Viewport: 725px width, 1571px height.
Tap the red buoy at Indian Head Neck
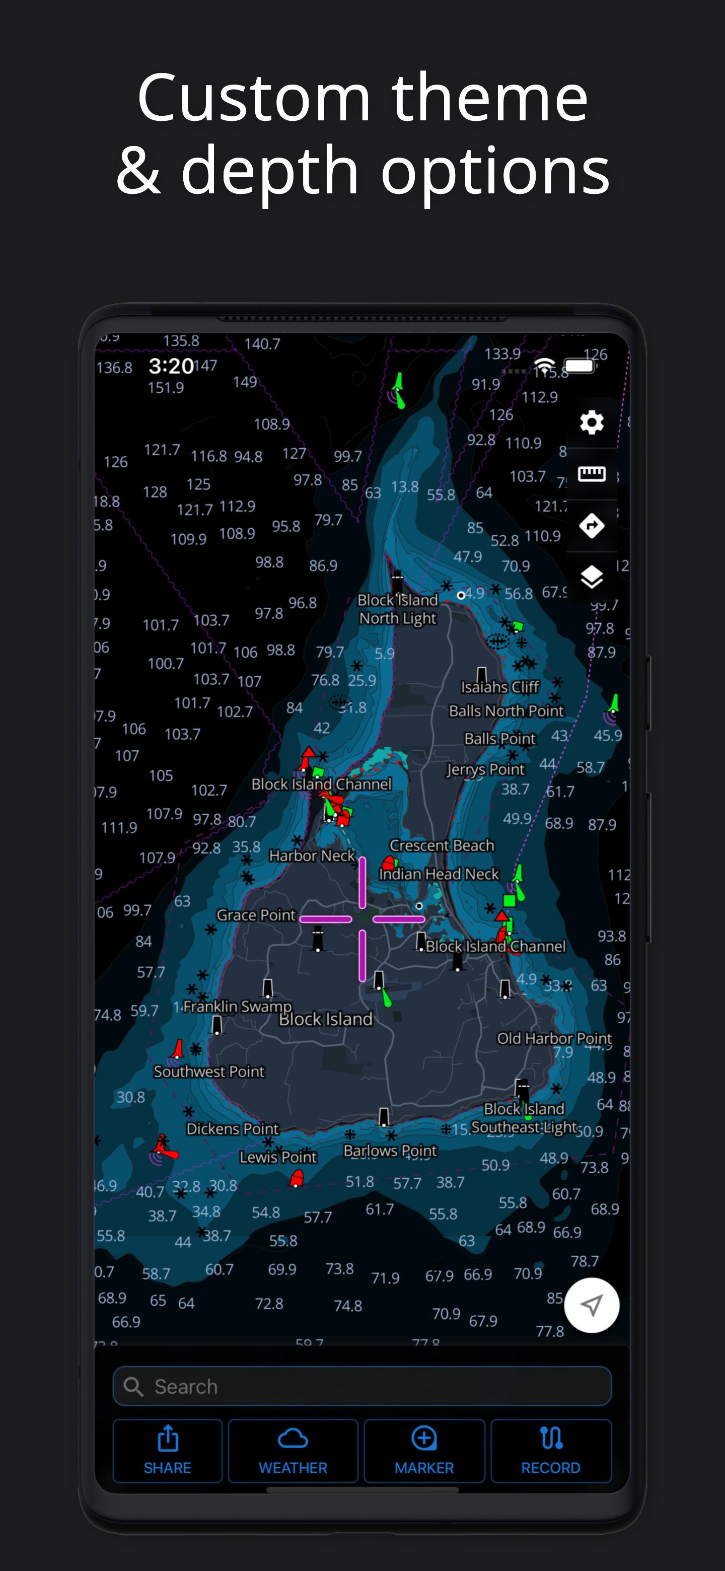tap(389, 864)
